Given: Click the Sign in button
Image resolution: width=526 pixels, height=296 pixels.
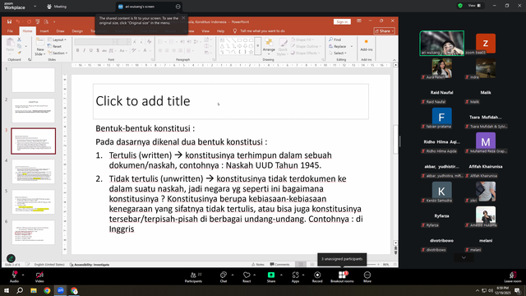Looking at the screenshot, I should click(342, 22).
